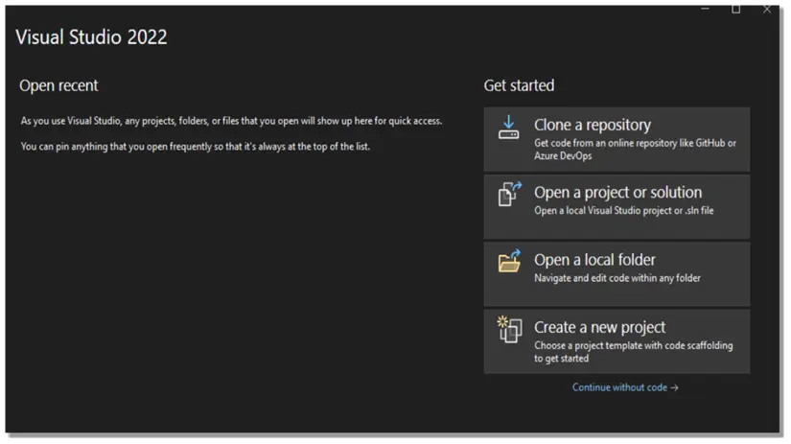
Task: Click the Clone a repository download icon
Action: (x=508, y=128)
